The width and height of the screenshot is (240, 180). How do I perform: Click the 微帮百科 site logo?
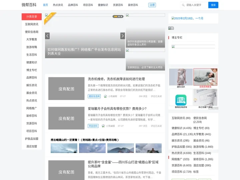(x=29, y=5)
